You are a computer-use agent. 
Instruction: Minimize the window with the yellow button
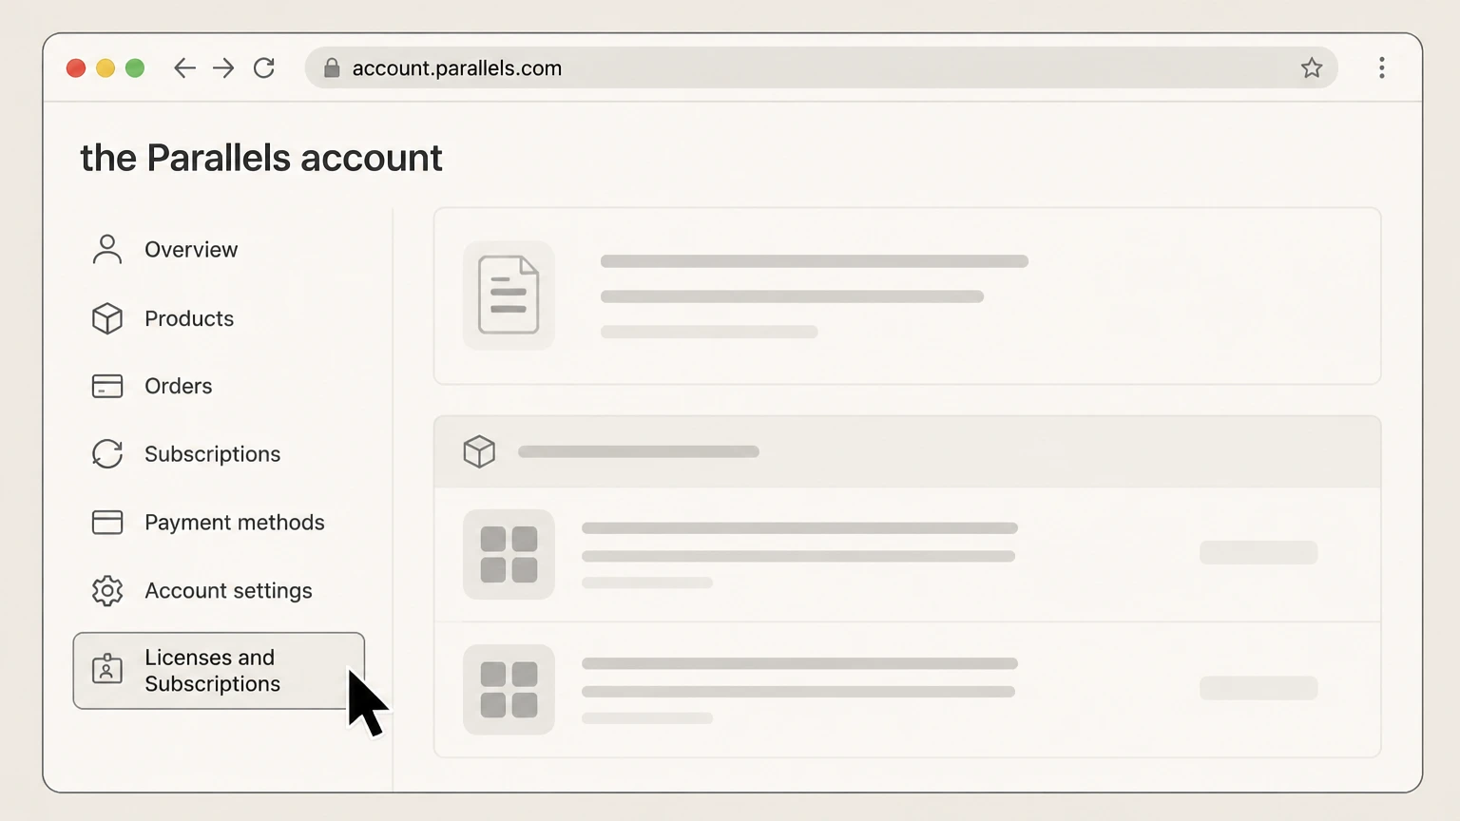(x=106, y=68)
